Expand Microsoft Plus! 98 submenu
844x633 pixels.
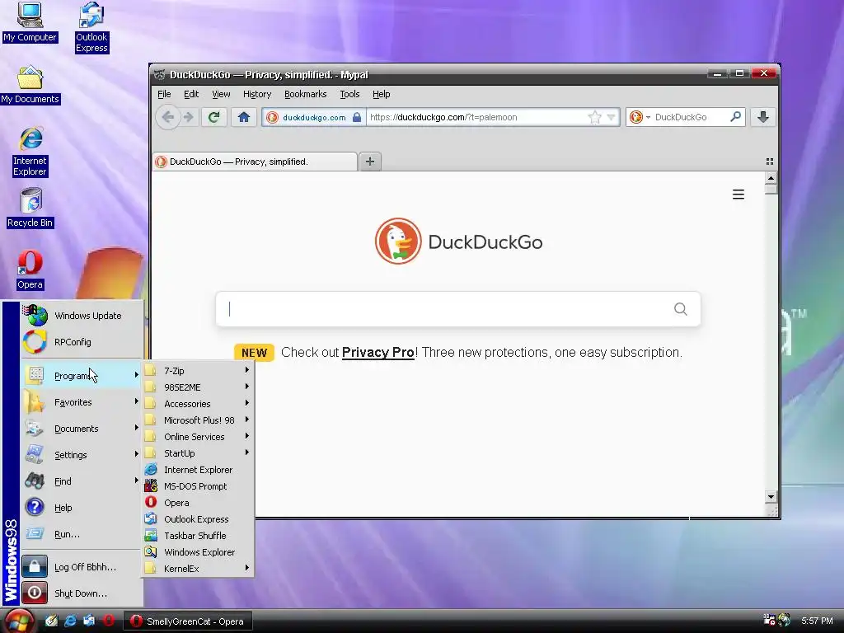click(198, 420)
